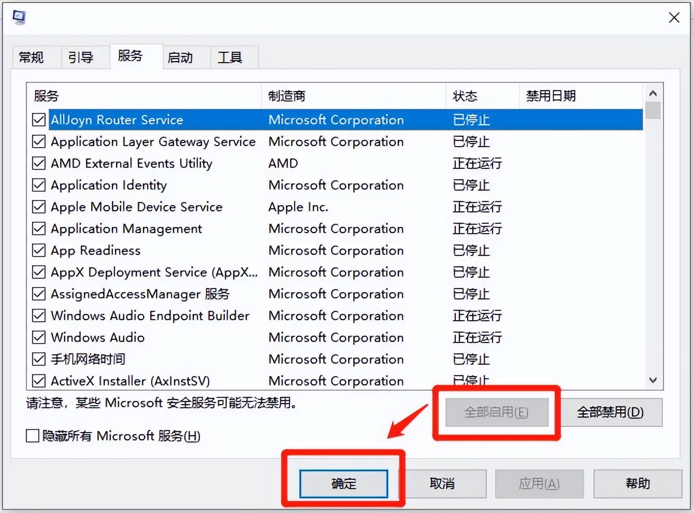Disable the Application Identity checkbox
The image size is (694, 513).
(38, 185)
